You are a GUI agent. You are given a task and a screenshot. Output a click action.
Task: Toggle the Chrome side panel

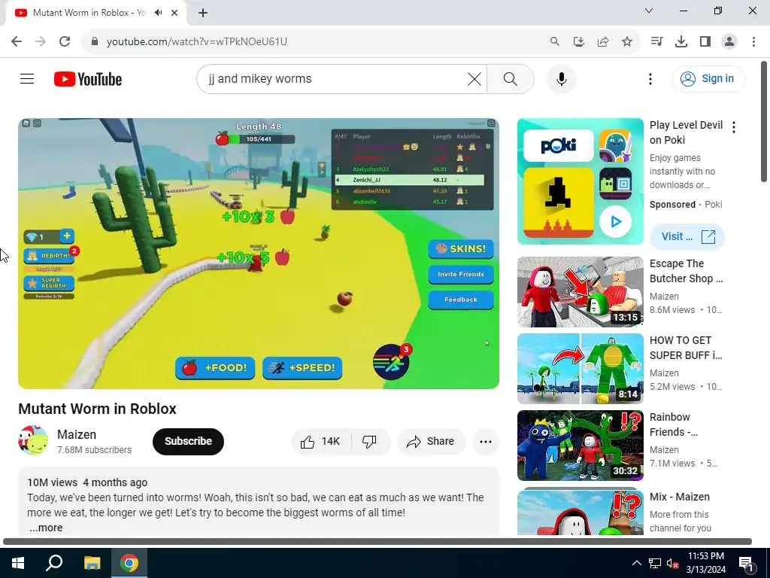click(705, 41)
